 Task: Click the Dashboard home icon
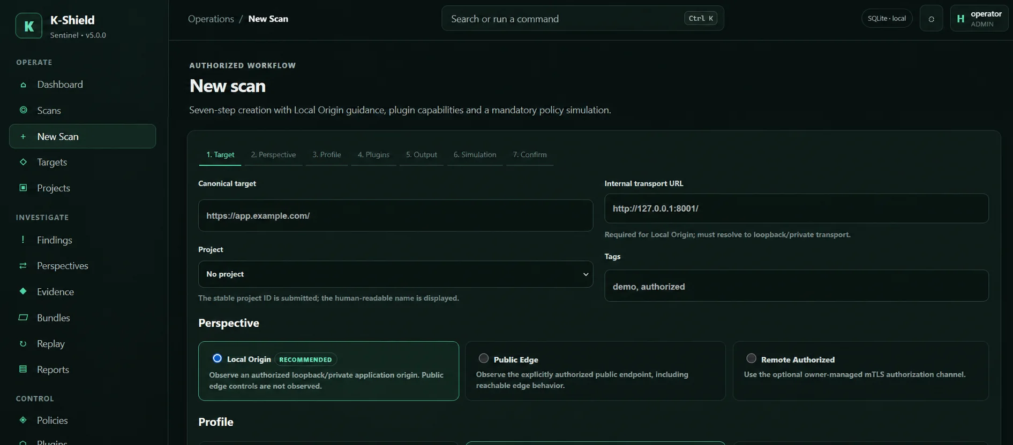pos(23,85)
